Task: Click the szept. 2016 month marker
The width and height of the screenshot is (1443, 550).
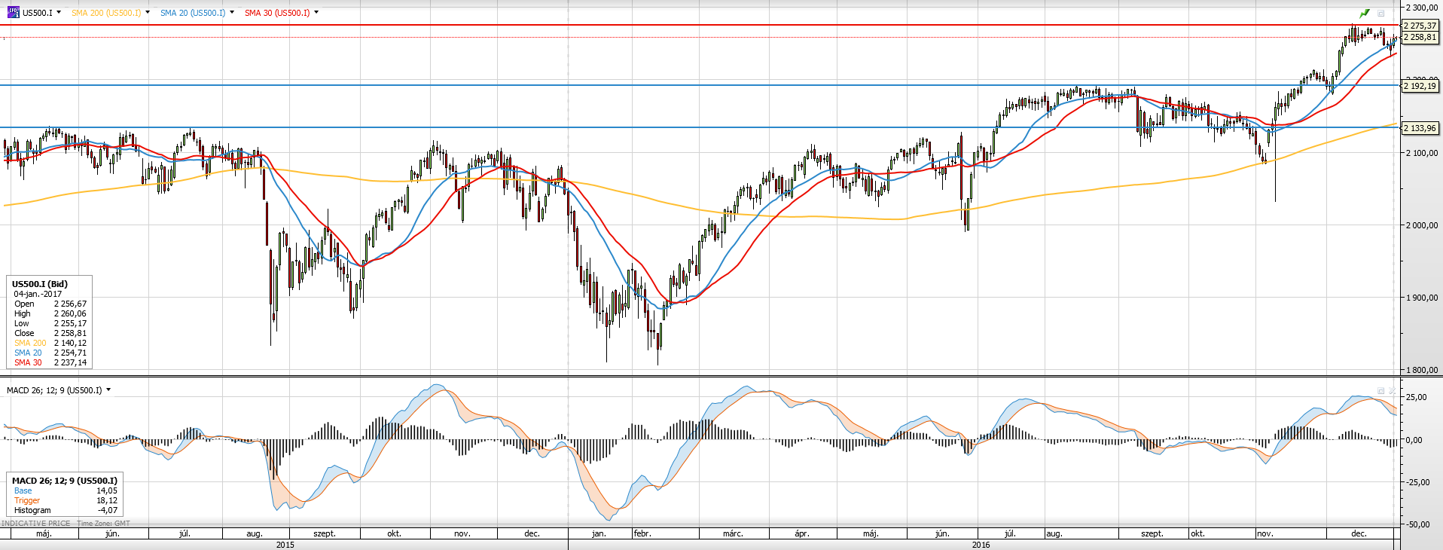Action: click(1152, 533)
